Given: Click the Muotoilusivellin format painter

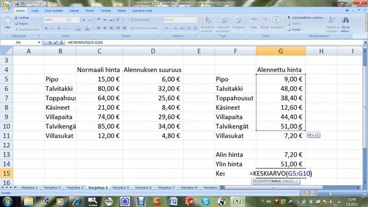Looking at the screenshot, I should [x=27, y=29].
